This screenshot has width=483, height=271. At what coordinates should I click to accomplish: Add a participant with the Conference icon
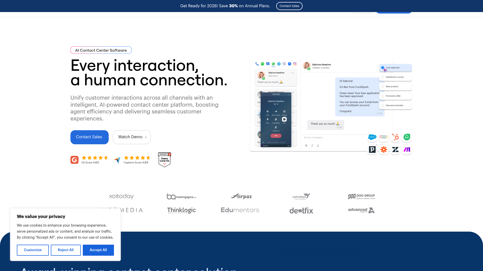(x=276, y=128)
